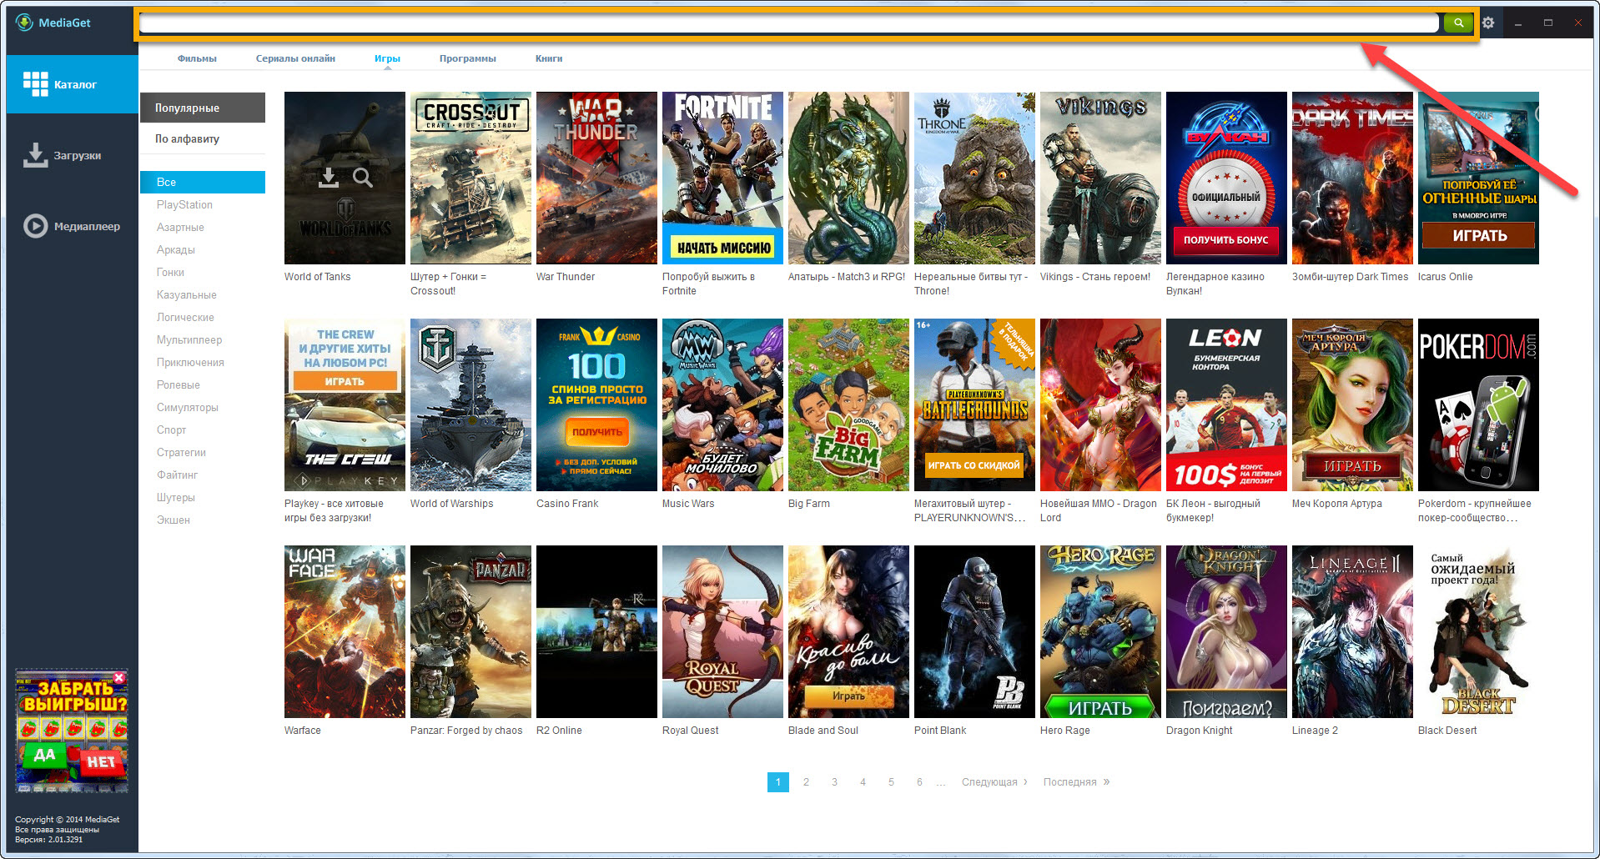This screenshot has width=1600, height=859.
Task: Click download icon on World of Tanks cover
Action: pyautogui.click(x=329, y=177)
